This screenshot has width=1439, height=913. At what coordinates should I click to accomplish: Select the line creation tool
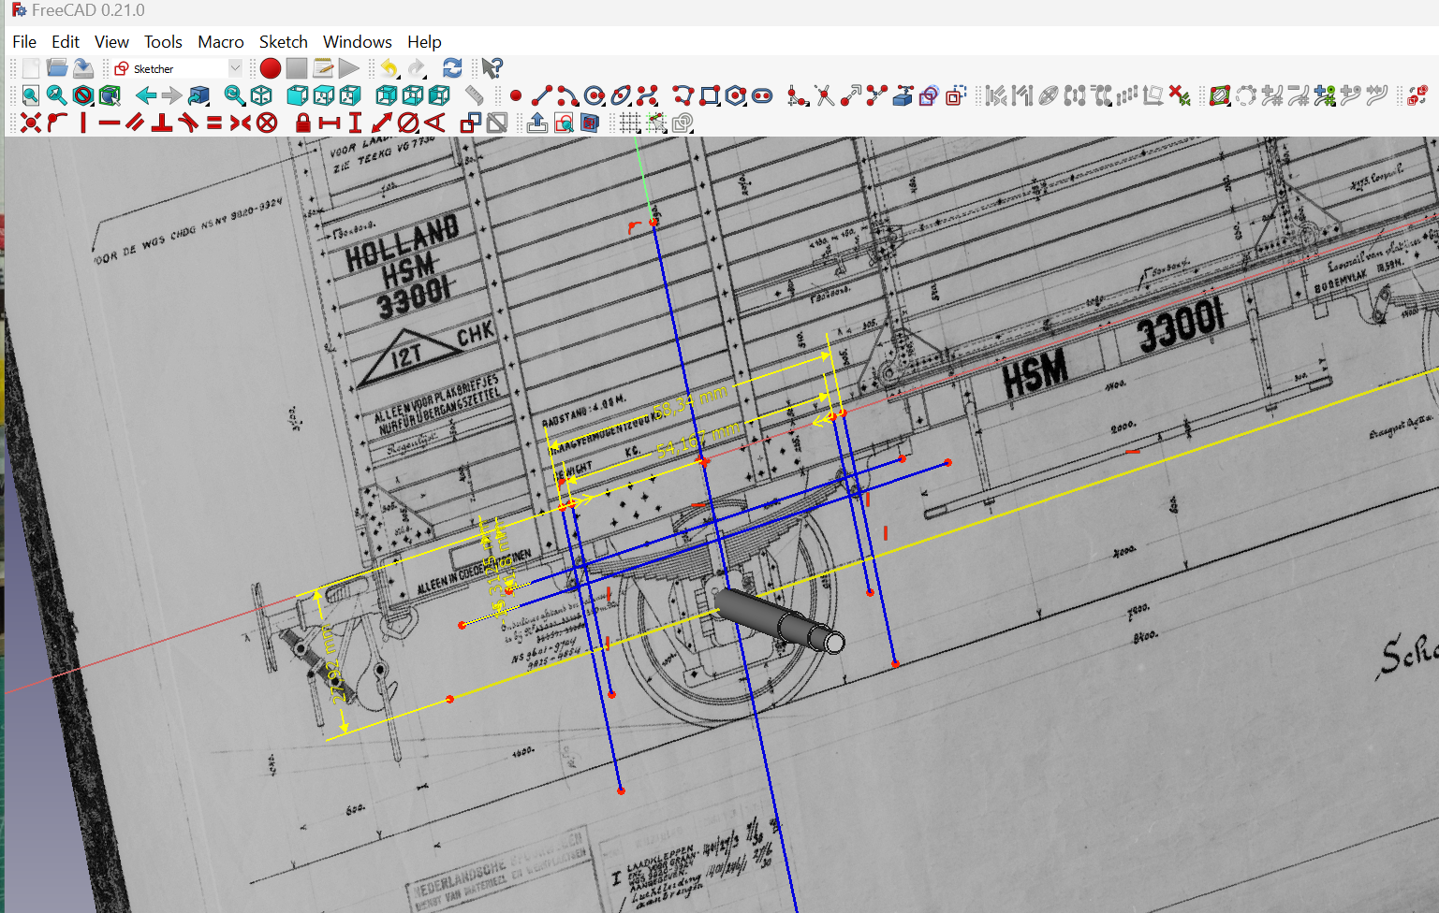pyautogui.click(x=541, y=95)
